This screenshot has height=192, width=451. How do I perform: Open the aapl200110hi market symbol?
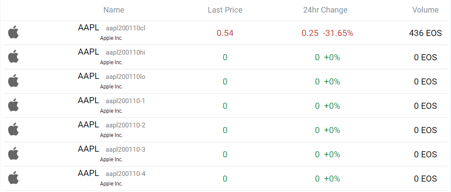pyautogui.click(x=125, y=52)
